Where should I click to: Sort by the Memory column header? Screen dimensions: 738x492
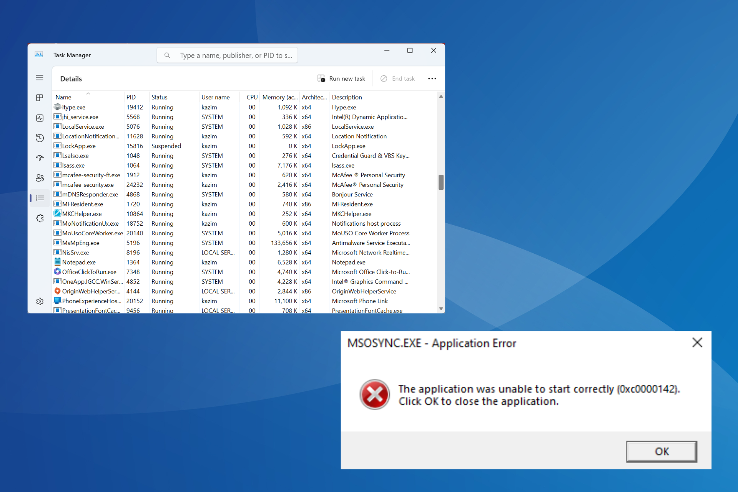point(279,97)
